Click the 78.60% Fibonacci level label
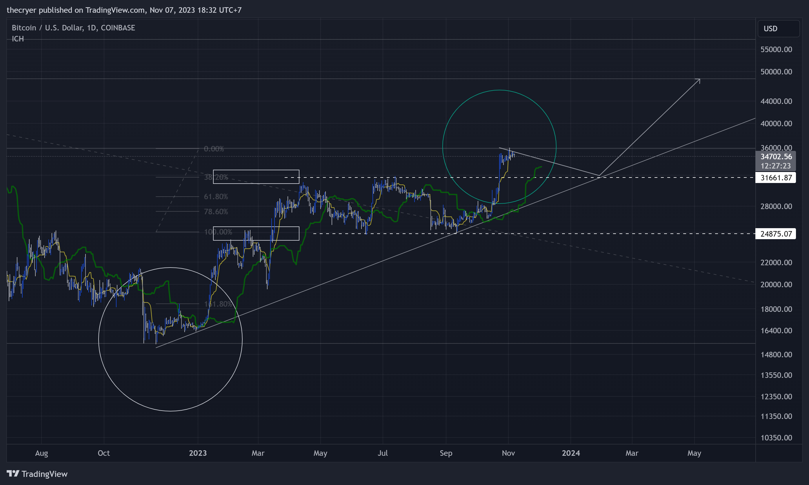This screenshot has width=809, height=485. coord(216,212)
